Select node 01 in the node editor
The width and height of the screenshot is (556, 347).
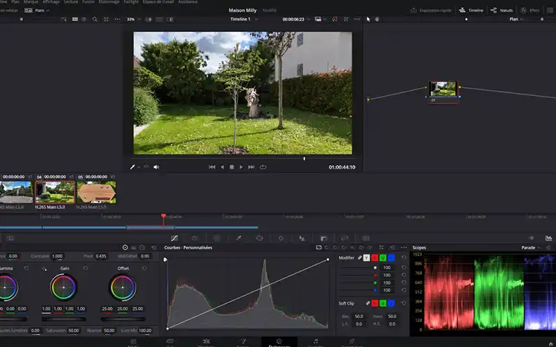coord(443,92)
